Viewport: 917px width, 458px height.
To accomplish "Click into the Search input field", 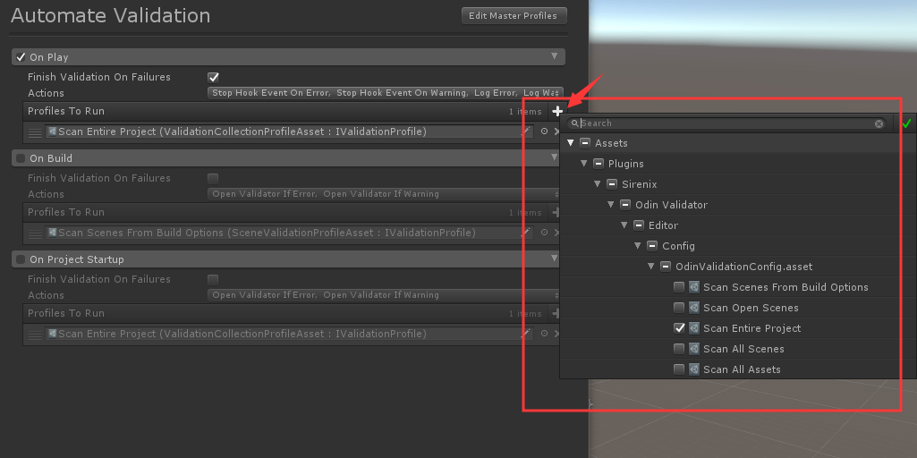I will [725, 123].
